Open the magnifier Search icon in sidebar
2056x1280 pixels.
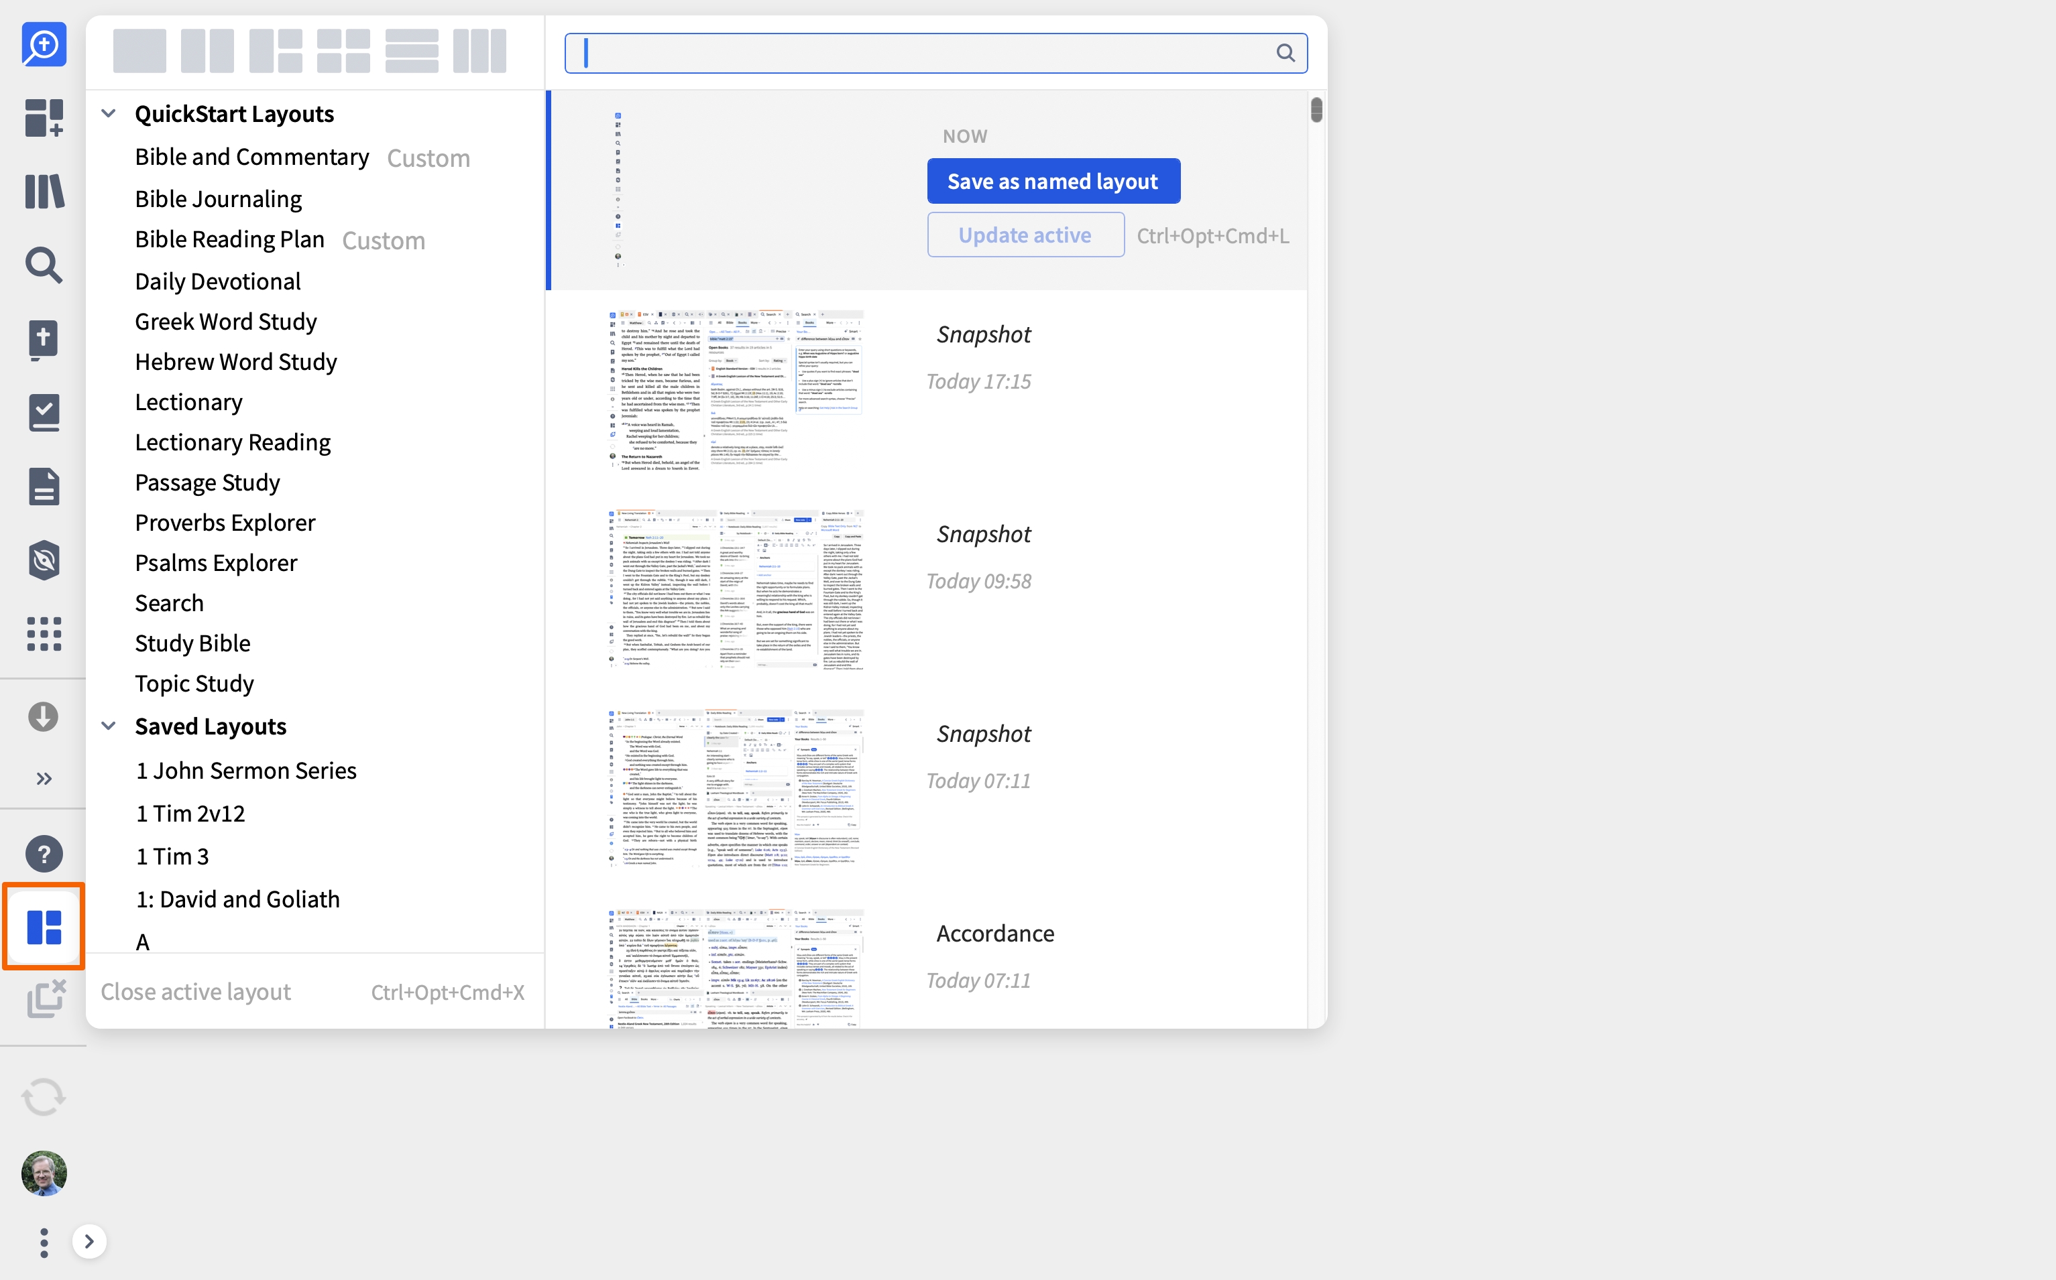tap(44, 265)
